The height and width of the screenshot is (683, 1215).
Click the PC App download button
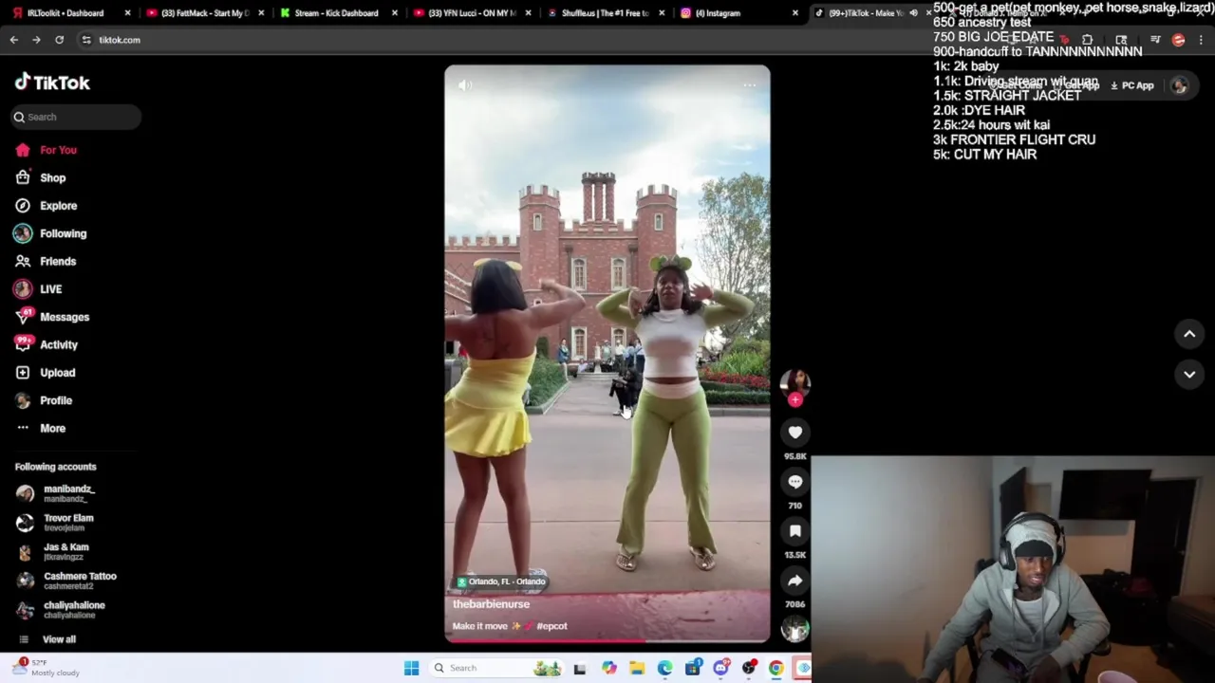pos(1131,85)
